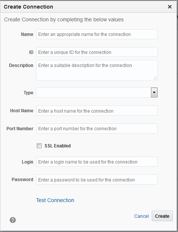Select the Description text area

pos(97,70)
